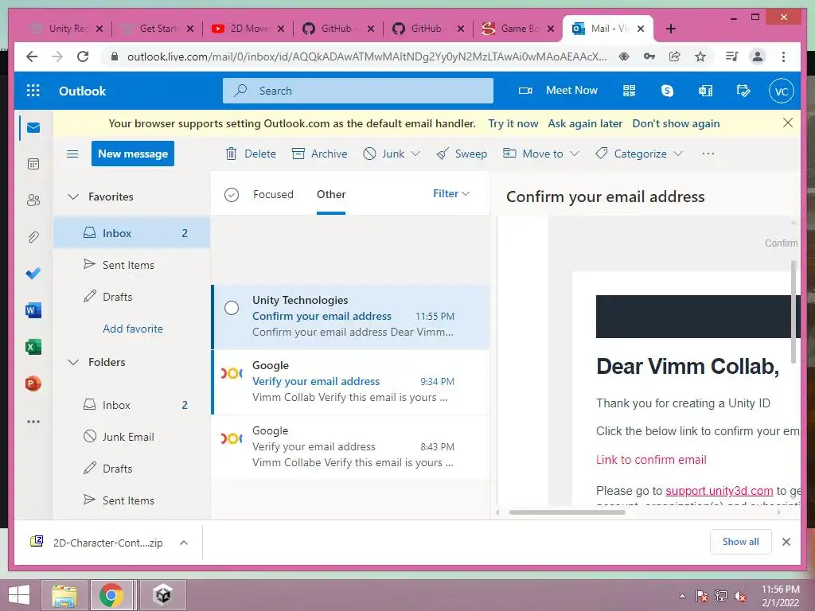This screenshot has height=611, width=815.
Task: Open Sent Items under Favorites
Action: (128, 265)
